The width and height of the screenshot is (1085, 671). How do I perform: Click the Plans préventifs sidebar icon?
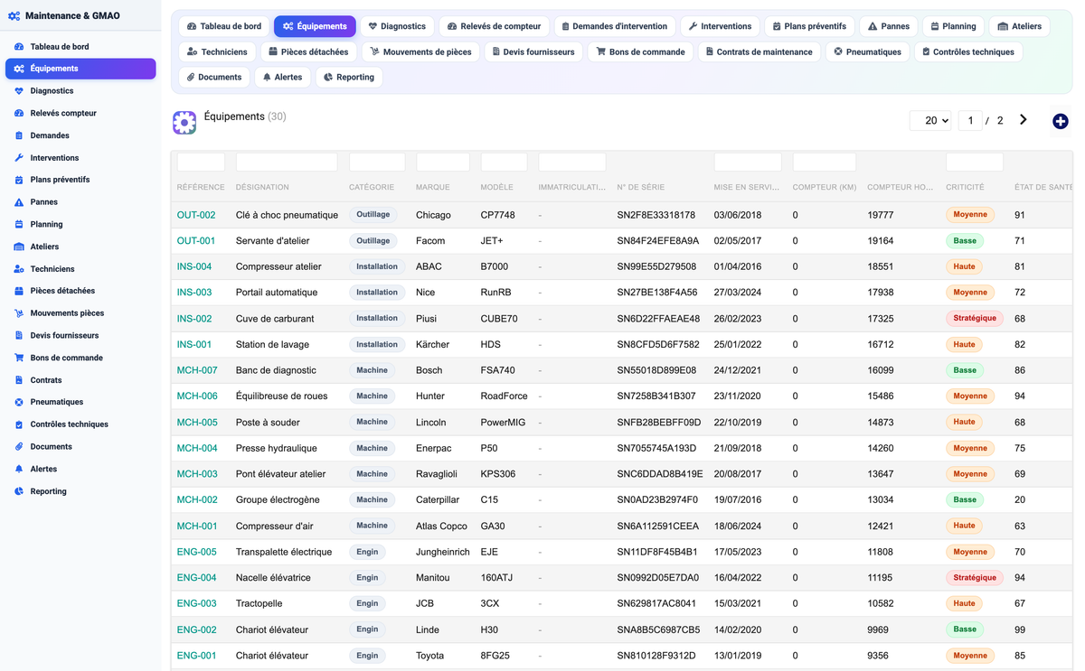(x=19, y=180)
